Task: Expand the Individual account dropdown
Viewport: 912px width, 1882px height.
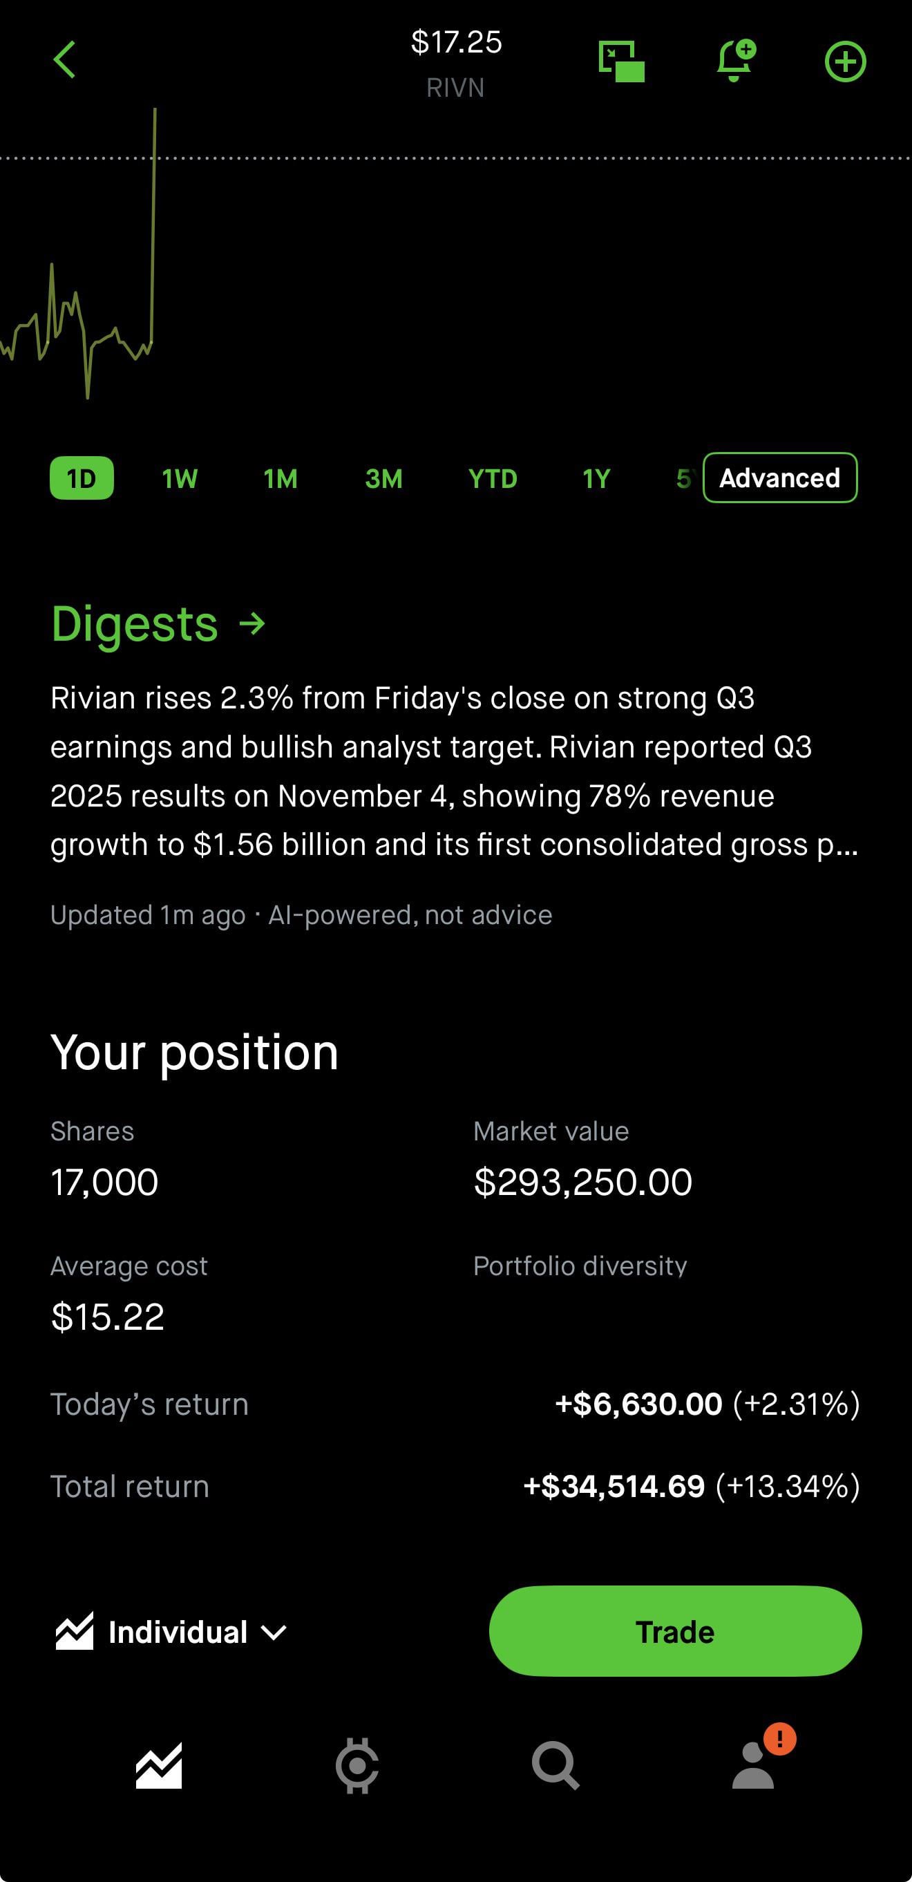Action: (x=172, y=1631)
